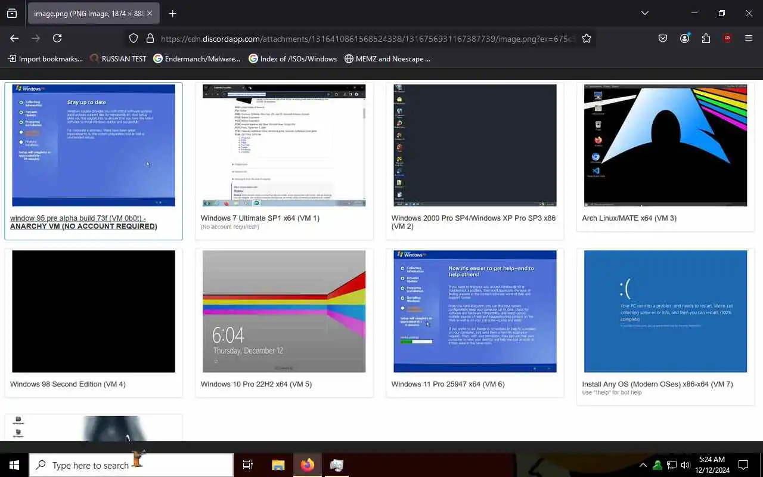This screenshot has width=763, height=477.
Task: Open Import bookmarks toolbar item
Action: click(45, 58)
